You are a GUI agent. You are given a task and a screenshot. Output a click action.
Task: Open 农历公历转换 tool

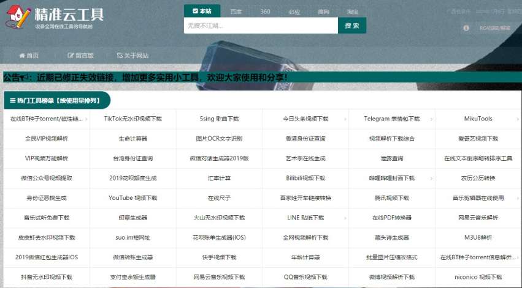(x=478, y=178)
